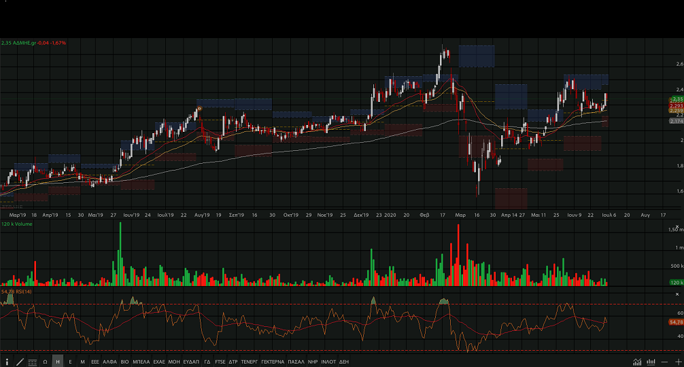Open the bar indicators icon
This screenshot has height=367, width=684.
[651, 362]
